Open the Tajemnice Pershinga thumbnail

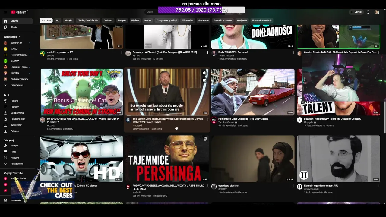tap(167, 159)
